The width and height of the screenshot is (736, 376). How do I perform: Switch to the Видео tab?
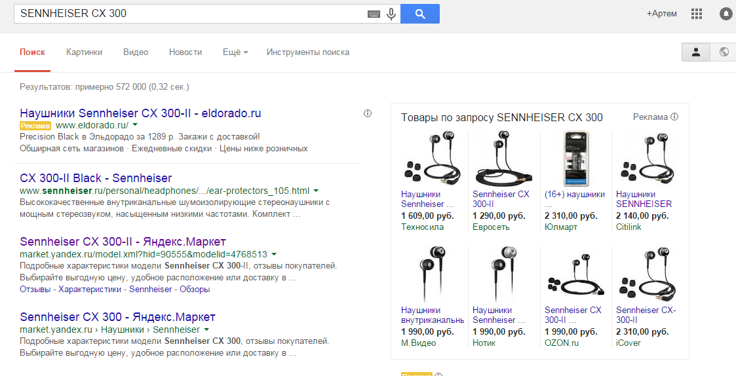point(136,52)
